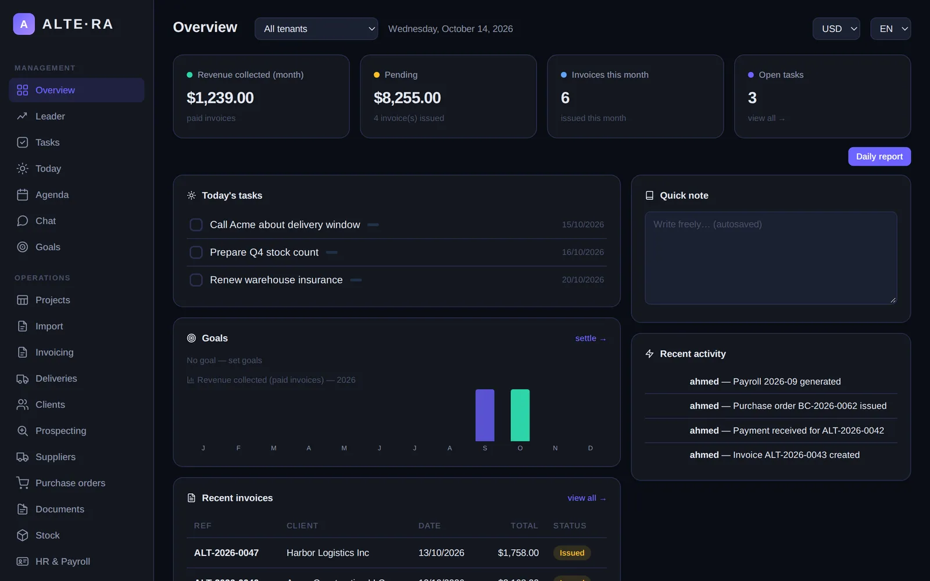Click the October green bar in chart
The image size is (930, 581).
point(520,415)
